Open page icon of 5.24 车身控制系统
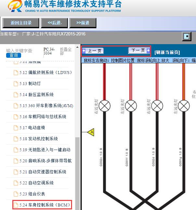196x210 pixels. coord(16,205)
